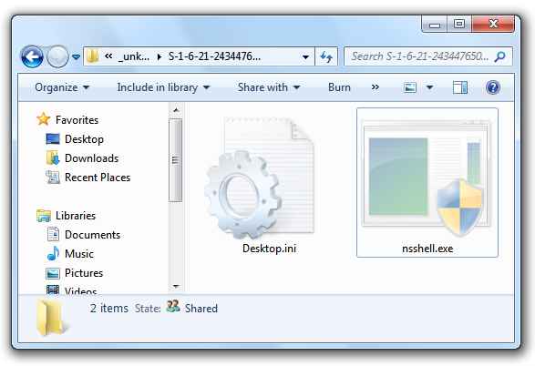The image size is (535, 366).
Task: Click the search magnifier icon
Action: point(500,56)
